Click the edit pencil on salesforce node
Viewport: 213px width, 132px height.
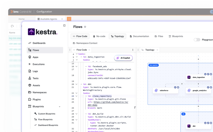[175, 87]
